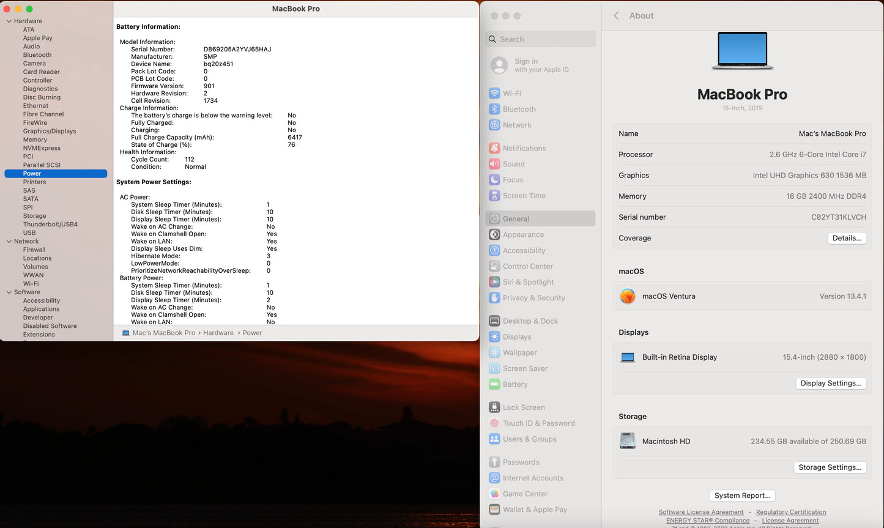
Task: Open Wi-Fi settings icon in sidebar
Action: 494,94
